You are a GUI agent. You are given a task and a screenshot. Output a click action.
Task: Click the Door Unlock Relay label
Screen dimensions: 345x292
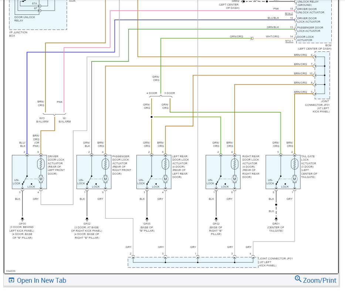point(25,19)
